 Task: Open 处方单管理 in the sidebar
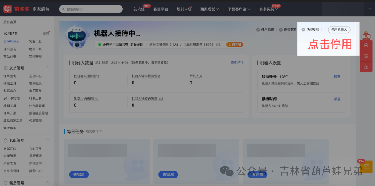point(37,105)
